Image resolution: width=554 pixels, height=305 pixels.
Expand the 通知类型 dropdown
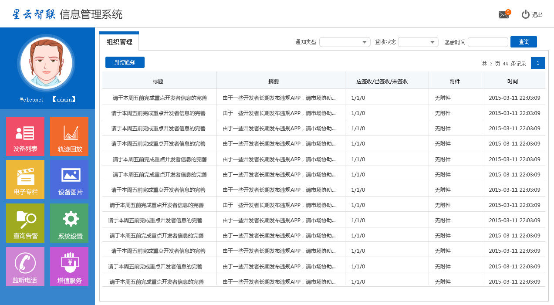345,42
